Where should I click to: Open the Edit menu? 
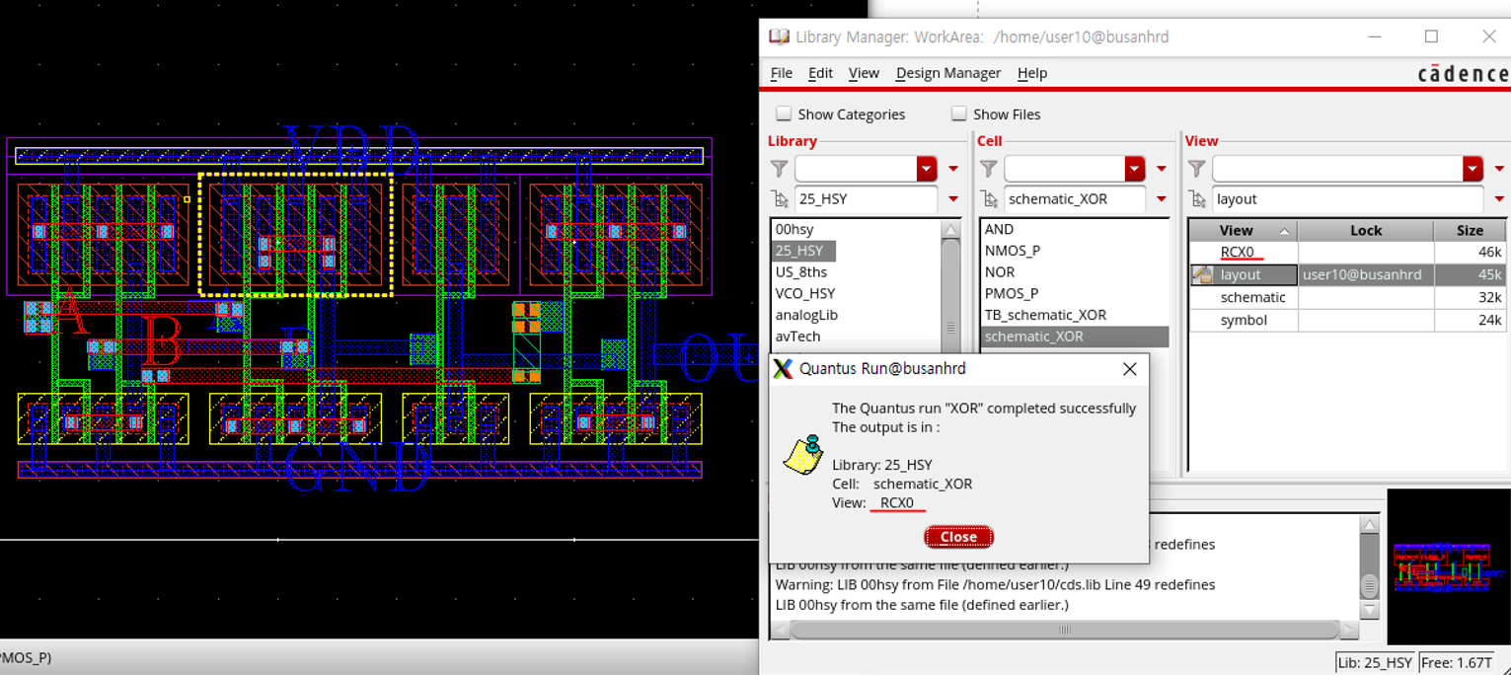click(820, 73)
